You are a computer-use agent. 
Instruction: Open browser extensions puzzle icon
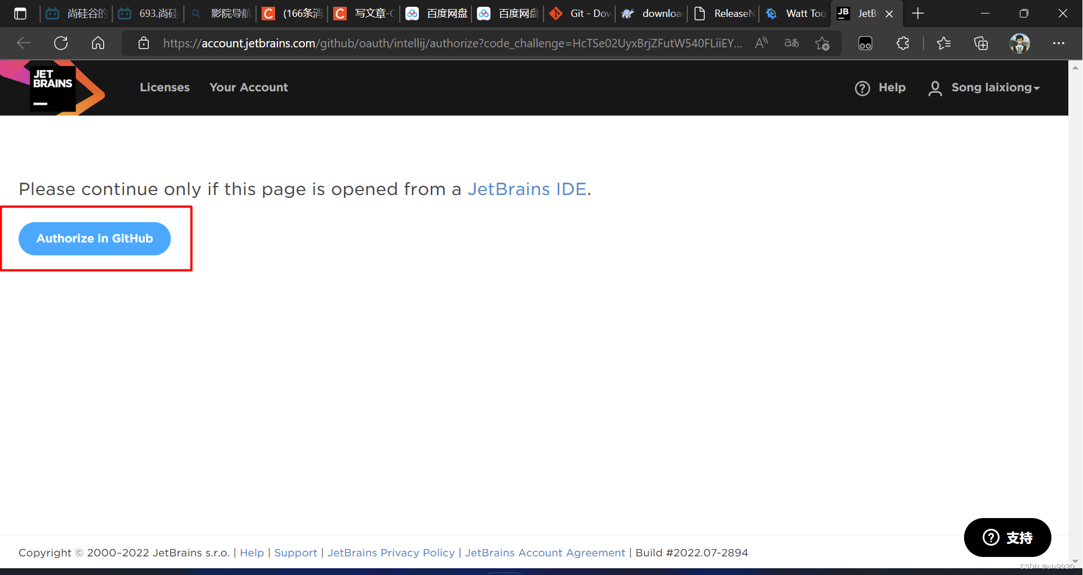pos(903,43)
